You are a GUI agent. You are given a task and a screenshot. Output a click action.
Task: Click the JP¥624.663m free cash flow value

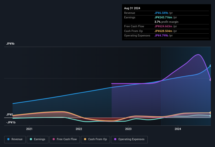pos(163,26)
